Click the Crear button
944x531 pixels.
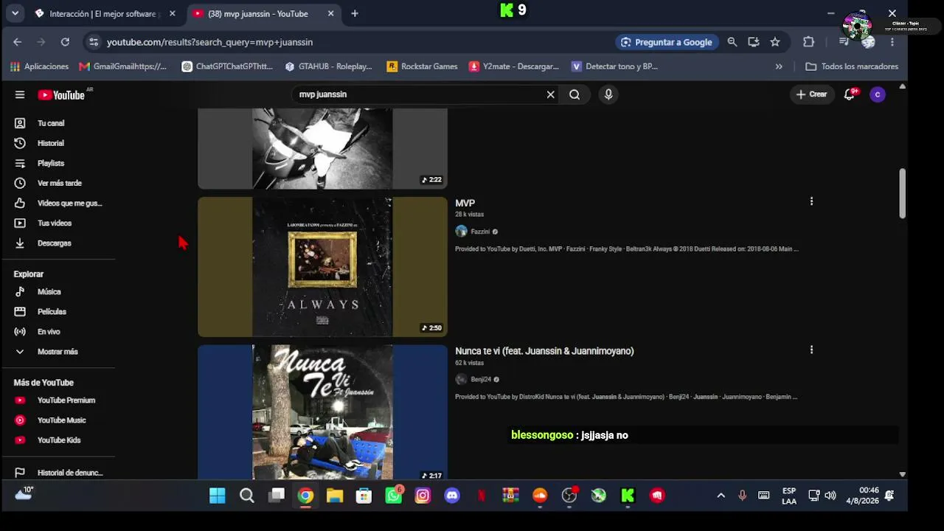811,94
